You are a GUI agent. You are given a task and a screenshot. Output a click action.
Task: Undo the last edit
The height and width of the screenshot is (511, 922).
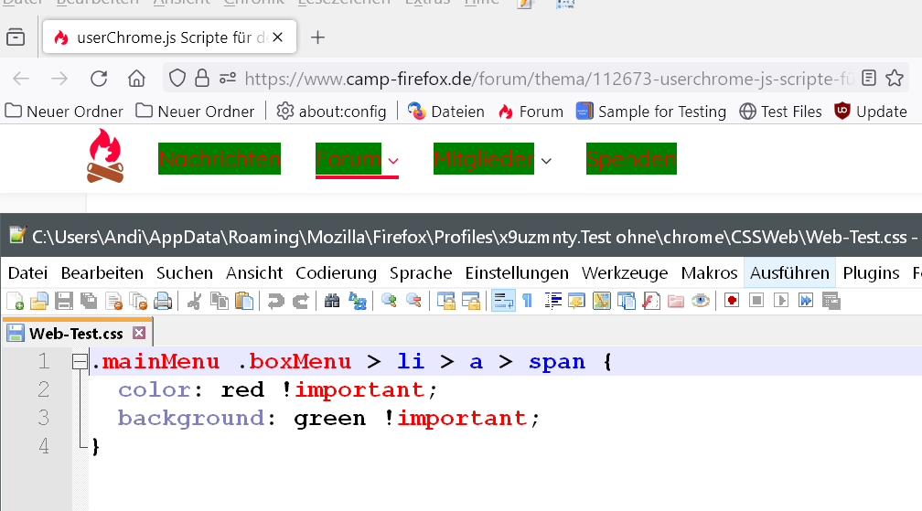275,302
